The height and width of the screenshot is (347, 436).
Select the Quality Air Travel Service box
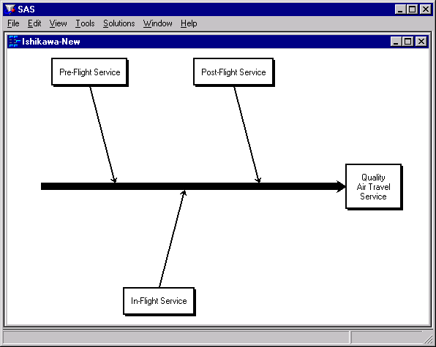374,186
